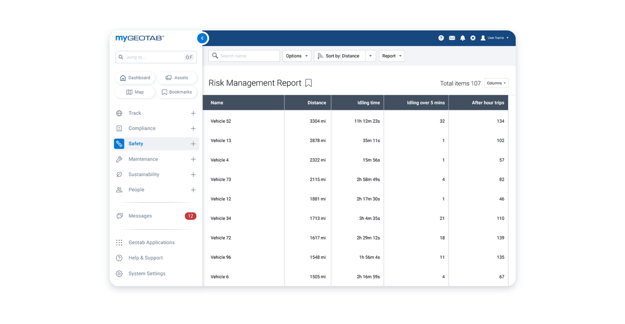Viewport: 625px width, 324px height.
Task: Click the Geotab Applications grid icon
Action: coord(119,243)
